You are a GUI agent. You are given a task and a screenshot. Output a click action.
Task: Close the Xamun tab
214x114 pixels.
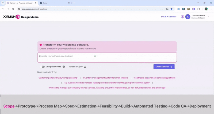pyautogui.click(x=36, y=3)
